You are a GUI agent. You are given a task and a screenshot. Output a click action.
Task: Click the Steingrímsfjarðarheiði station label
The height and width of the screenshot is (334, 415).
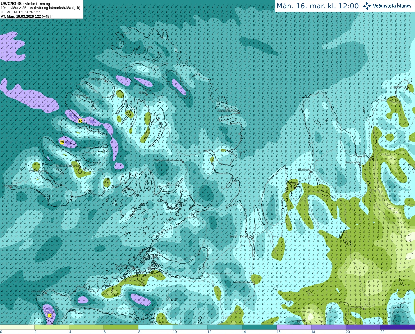[x=168, y=160]
